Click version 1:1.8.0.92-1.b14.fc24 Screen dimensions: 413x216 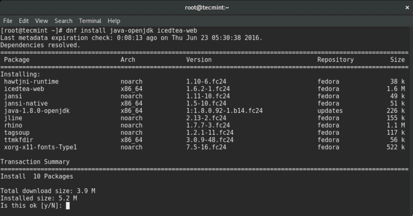click(x=224, y=111)
